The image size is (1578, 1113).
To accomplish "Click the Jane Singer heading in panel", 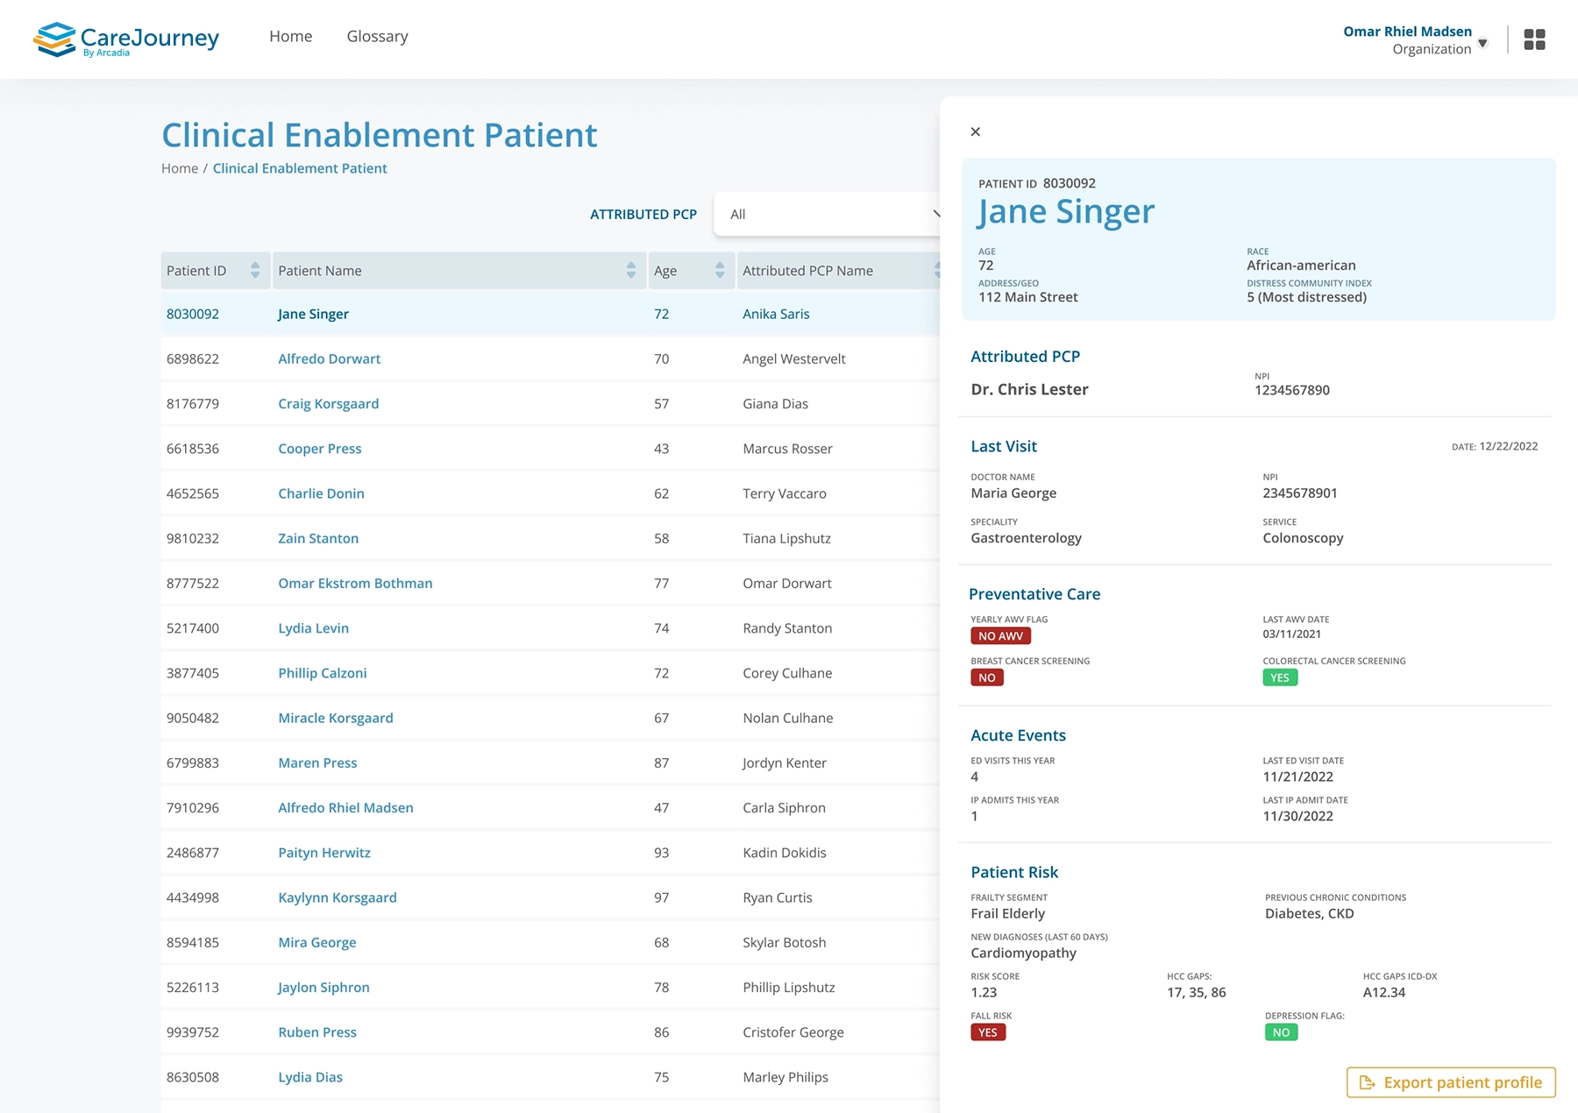I will pos(1066,212).
